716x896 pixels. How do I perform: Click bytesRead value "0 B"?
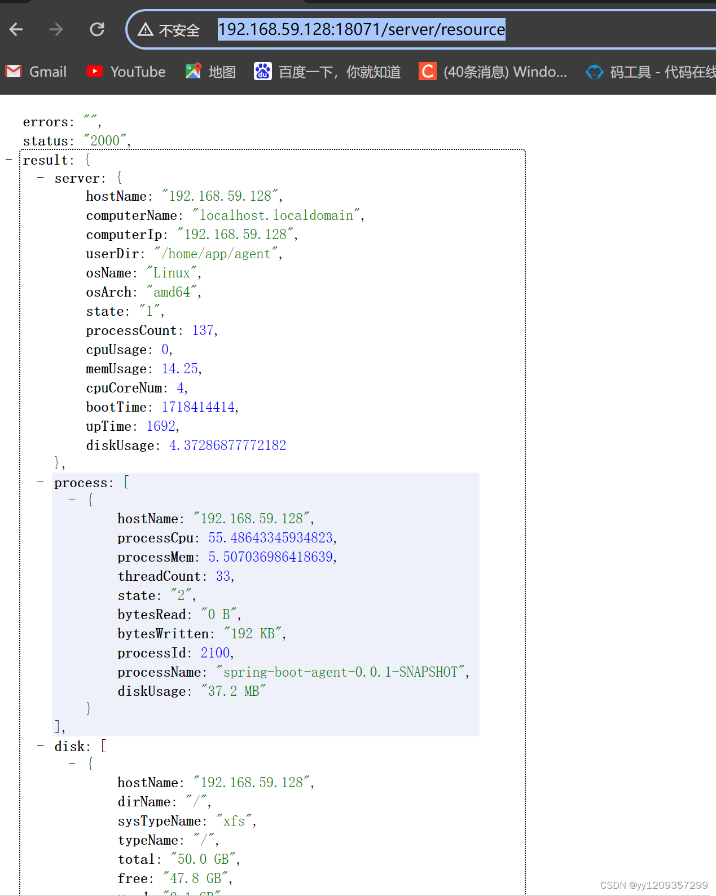click(219, 615)
